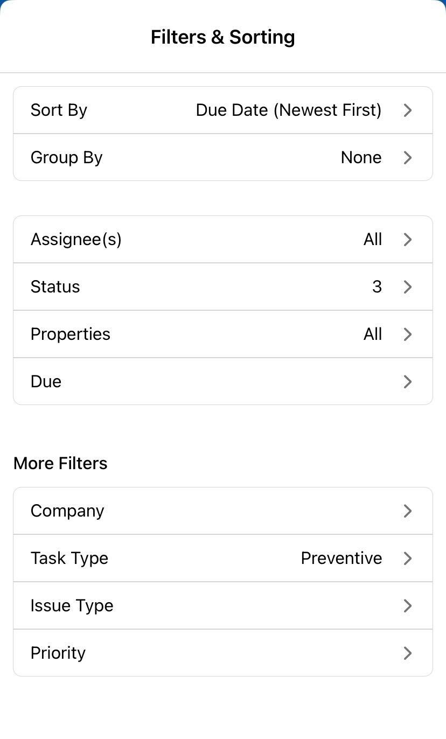The width and height of the screenshot is (446, 739).
Task: Open the Status filter row
Action: 55,287
